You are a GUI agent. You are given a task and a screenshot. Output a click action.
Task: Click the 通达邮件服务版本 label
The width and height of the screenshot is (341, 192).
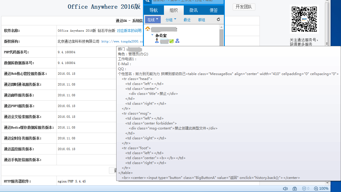tap(19, 95)
